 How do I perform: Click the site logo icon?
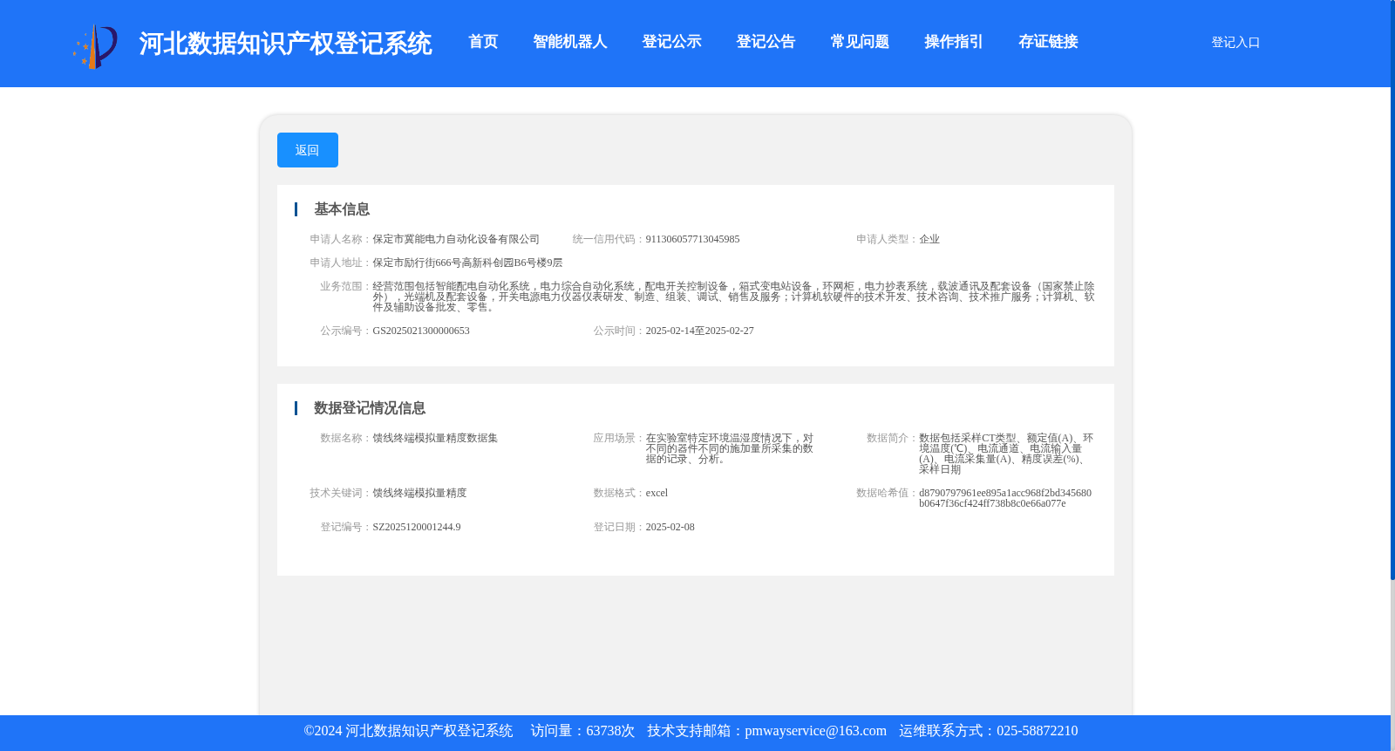click(95, 46)
